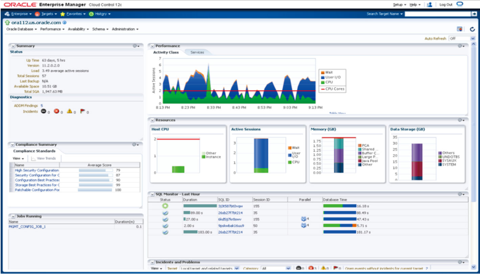Click the Duration bar for 183.00 s row
Screen dimensions: 480x274
click(190, 232)
